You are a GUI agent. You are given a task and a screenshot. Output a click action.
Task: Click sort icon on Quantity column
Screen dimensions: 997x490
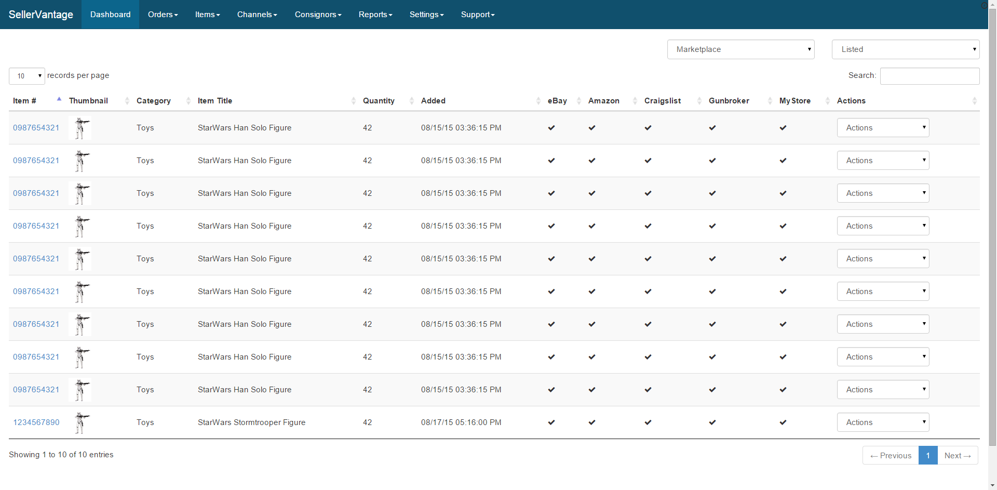pyautogui.click(x=412, y=101)
